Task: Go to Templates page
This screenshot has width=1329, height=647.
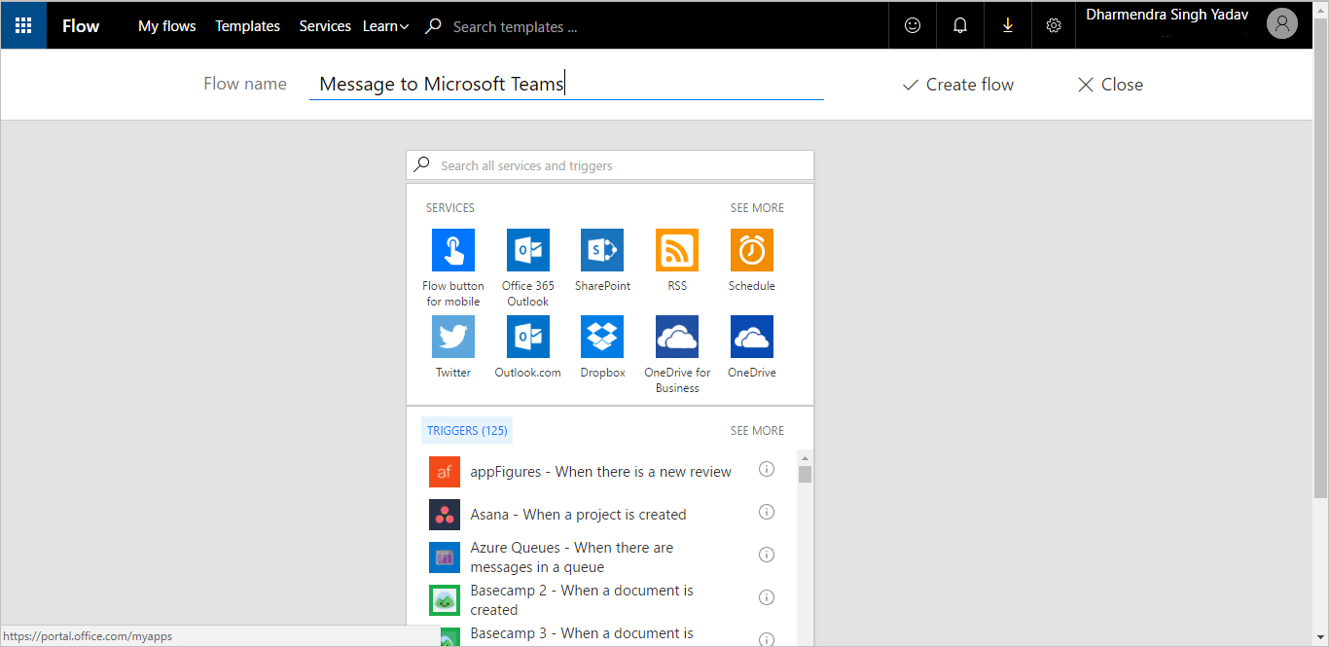Action: click(x=247, y=26)
